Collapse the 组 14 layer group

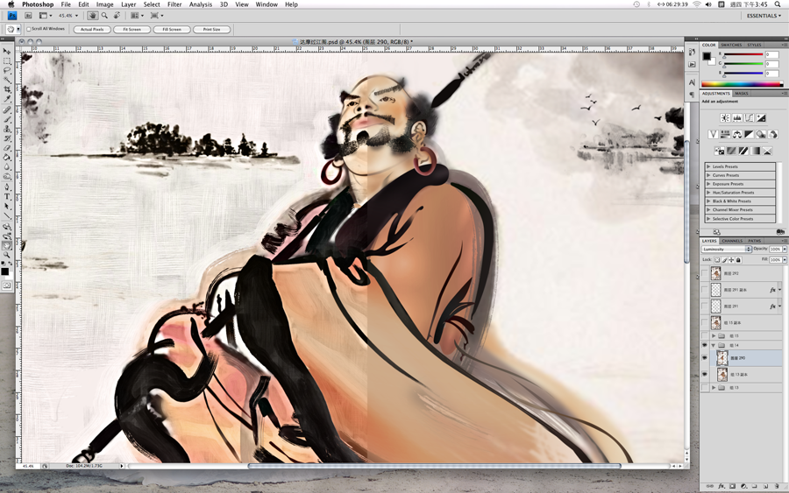pos(714,345)
